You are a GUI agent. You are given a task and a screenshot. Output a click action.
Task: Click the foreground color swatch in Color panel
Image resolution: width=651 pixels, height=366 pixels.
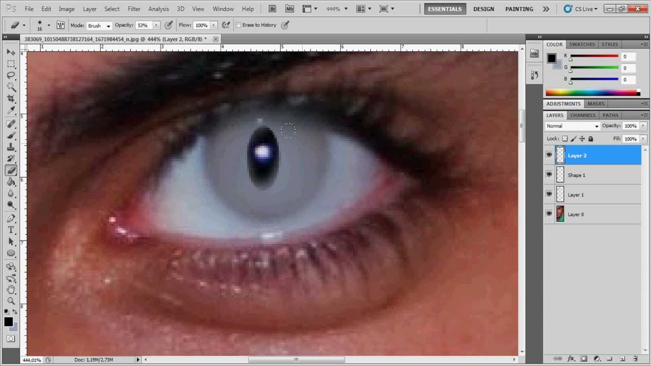(551, 58)
